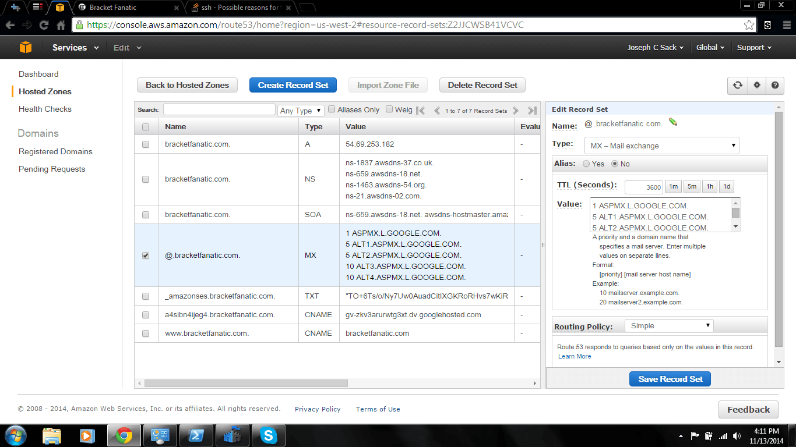Open Windows Start menu

click(15, 435)
